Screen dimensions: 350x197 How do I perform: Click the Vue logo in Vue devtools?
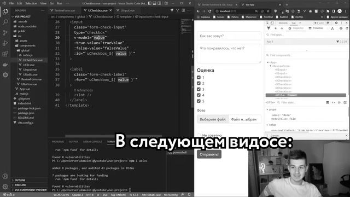coord(269,28)
